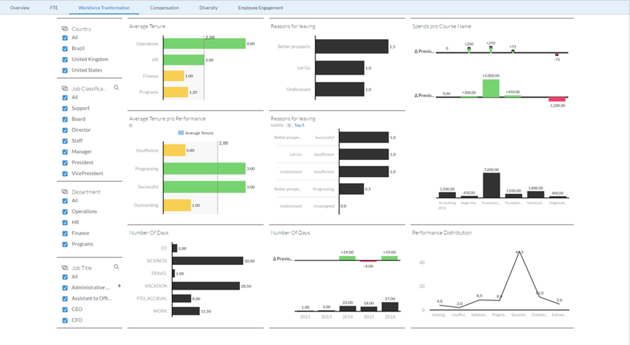This screenshot has width=630, height=345.
Task: Click the Job Title filter hierarchy icon
Action: click(x=65, y=268)
